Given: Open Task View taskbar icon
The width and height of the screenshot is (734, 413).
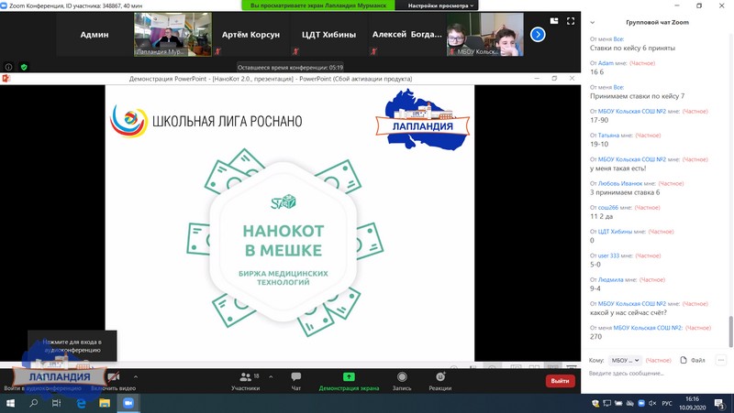Looking at the screenshot, I should click(x=57, y=403).
